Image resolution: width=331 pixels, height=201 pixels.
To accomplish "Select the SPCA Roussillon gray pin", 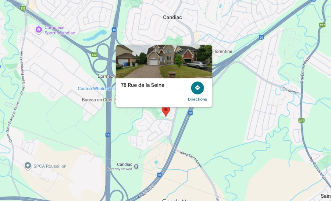I will [x=28, y=166].
